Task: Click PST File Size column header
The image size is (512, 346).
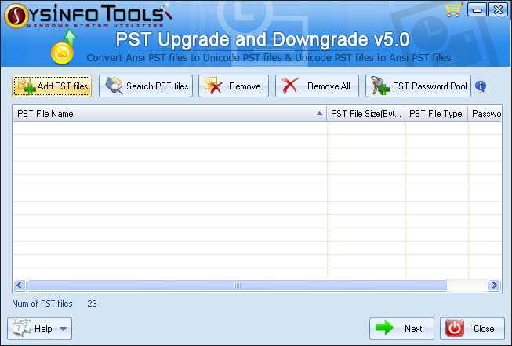Action: (366, 114)
